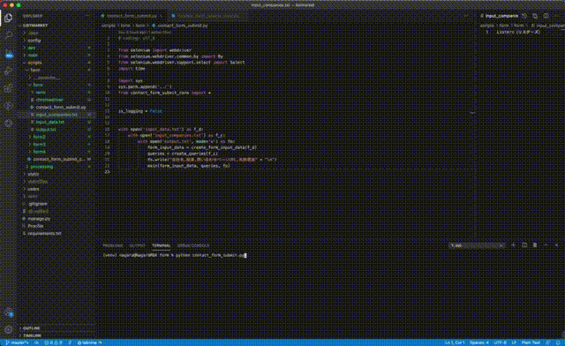Open .gitignore in the explorer tree
Image resolution: width=565 pixels, height=346 pixels.
pyautogui.click(x=37, y=204)
